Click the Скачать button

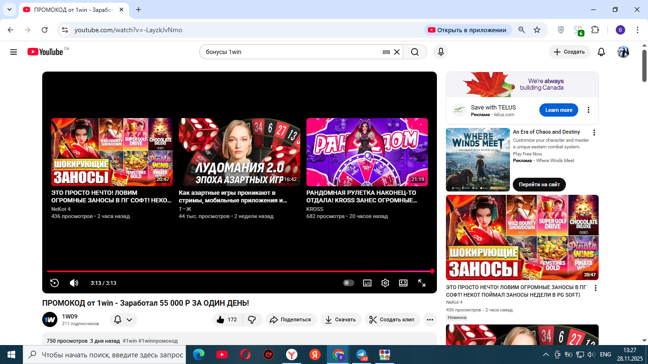click(x=341, y=320)
